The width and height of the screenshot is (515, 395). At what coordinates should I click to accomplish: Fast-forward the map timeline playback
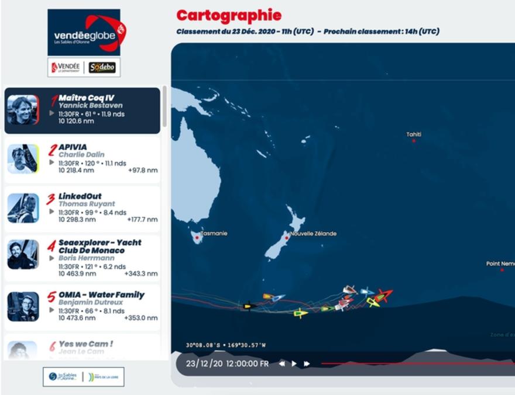tap(307, 363)
